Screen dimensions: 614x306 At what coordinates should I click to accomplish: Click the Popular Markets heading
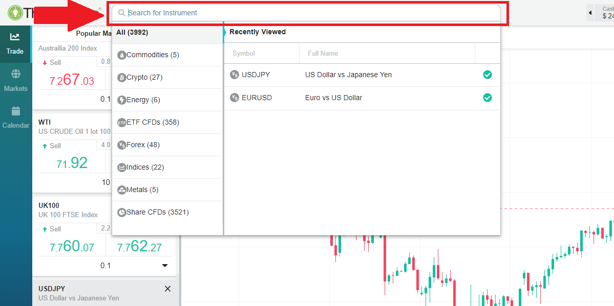click(x=94, y=34)
